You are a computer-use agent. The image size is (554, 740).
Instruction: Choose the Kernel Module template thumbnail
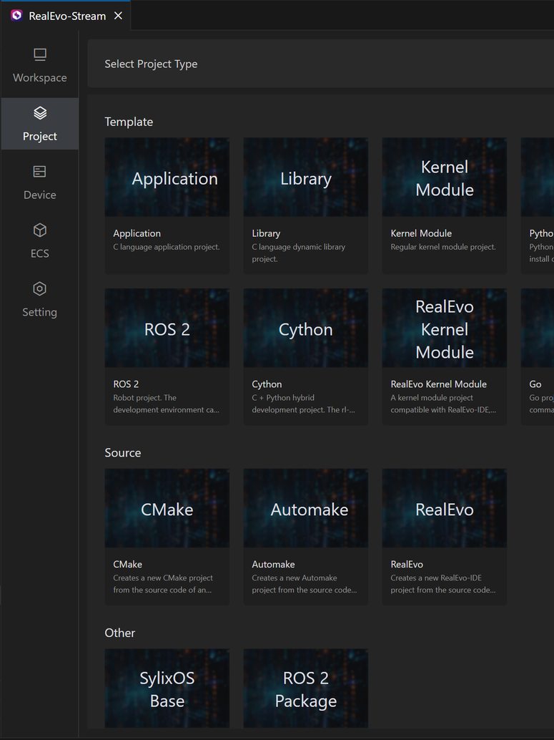pyautogui.click(x=444, y=177)
